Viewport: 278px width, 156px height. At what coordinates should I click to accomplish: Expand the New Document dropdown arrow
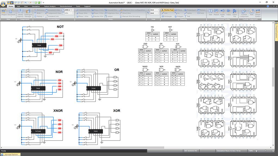click(11, 17)
